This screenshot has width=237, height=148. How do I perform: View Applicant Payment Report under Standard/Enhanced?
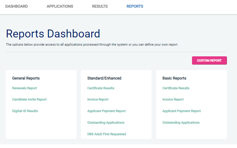coord(106,111)
